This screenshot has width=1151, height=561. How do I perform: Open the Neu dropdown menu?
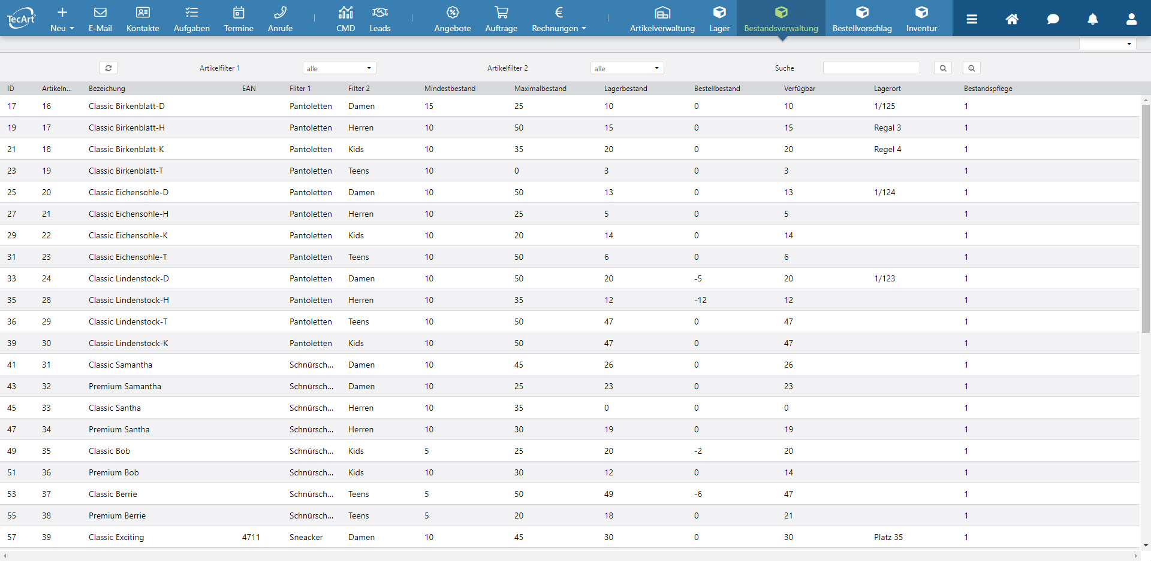point(62,19)
